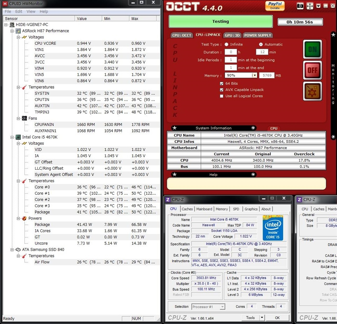337x324 pixels.
Task: Select the Automatic test type radio button
Action: point(261,44)
